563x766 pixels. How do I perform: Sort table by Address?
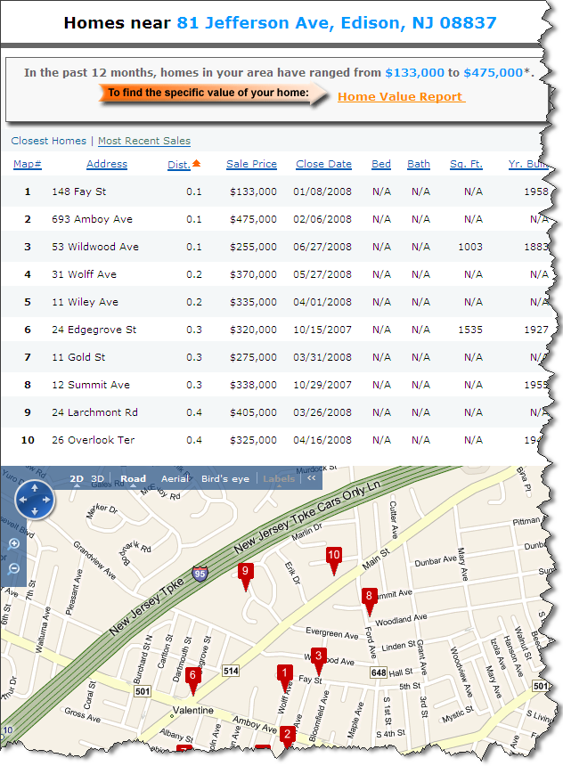point(107,164)
